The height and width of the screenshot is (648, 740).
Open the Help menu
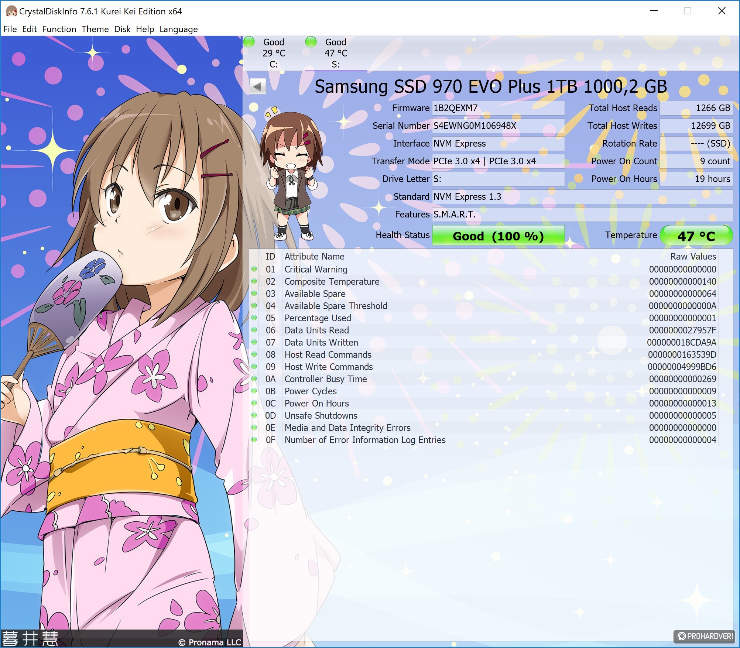(145, 29)
